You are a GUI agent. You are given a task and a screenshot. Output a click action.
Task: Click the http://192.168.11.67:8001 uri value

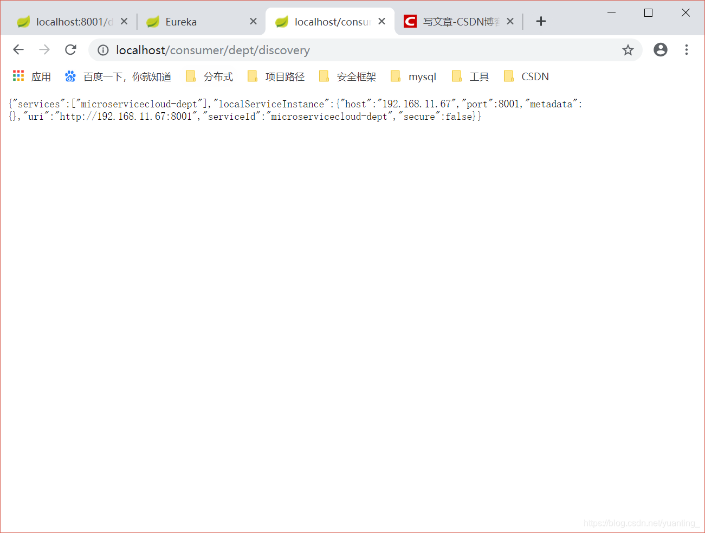pyautogui.click(x=126, y=117)
